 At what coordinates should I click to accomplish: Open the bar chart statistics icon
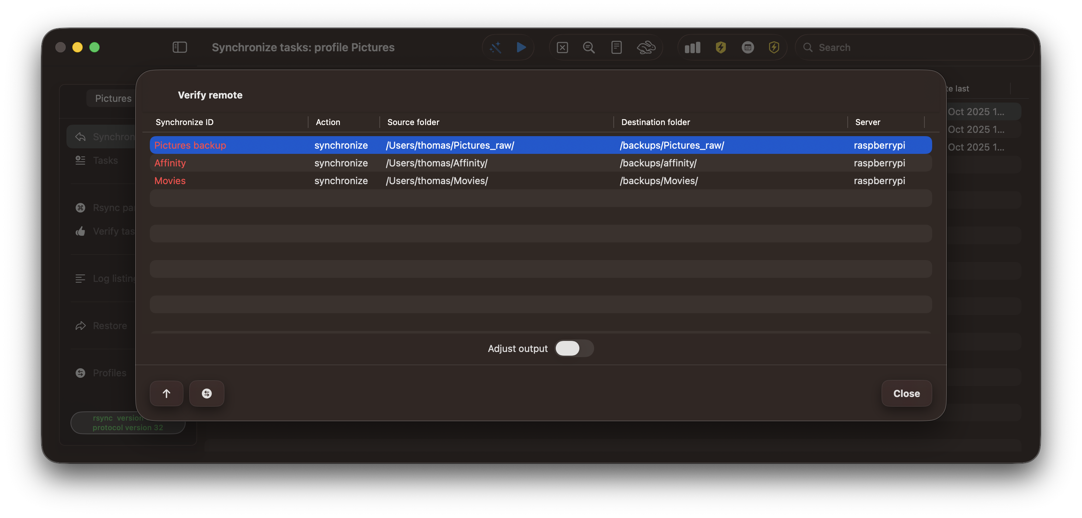693,48
